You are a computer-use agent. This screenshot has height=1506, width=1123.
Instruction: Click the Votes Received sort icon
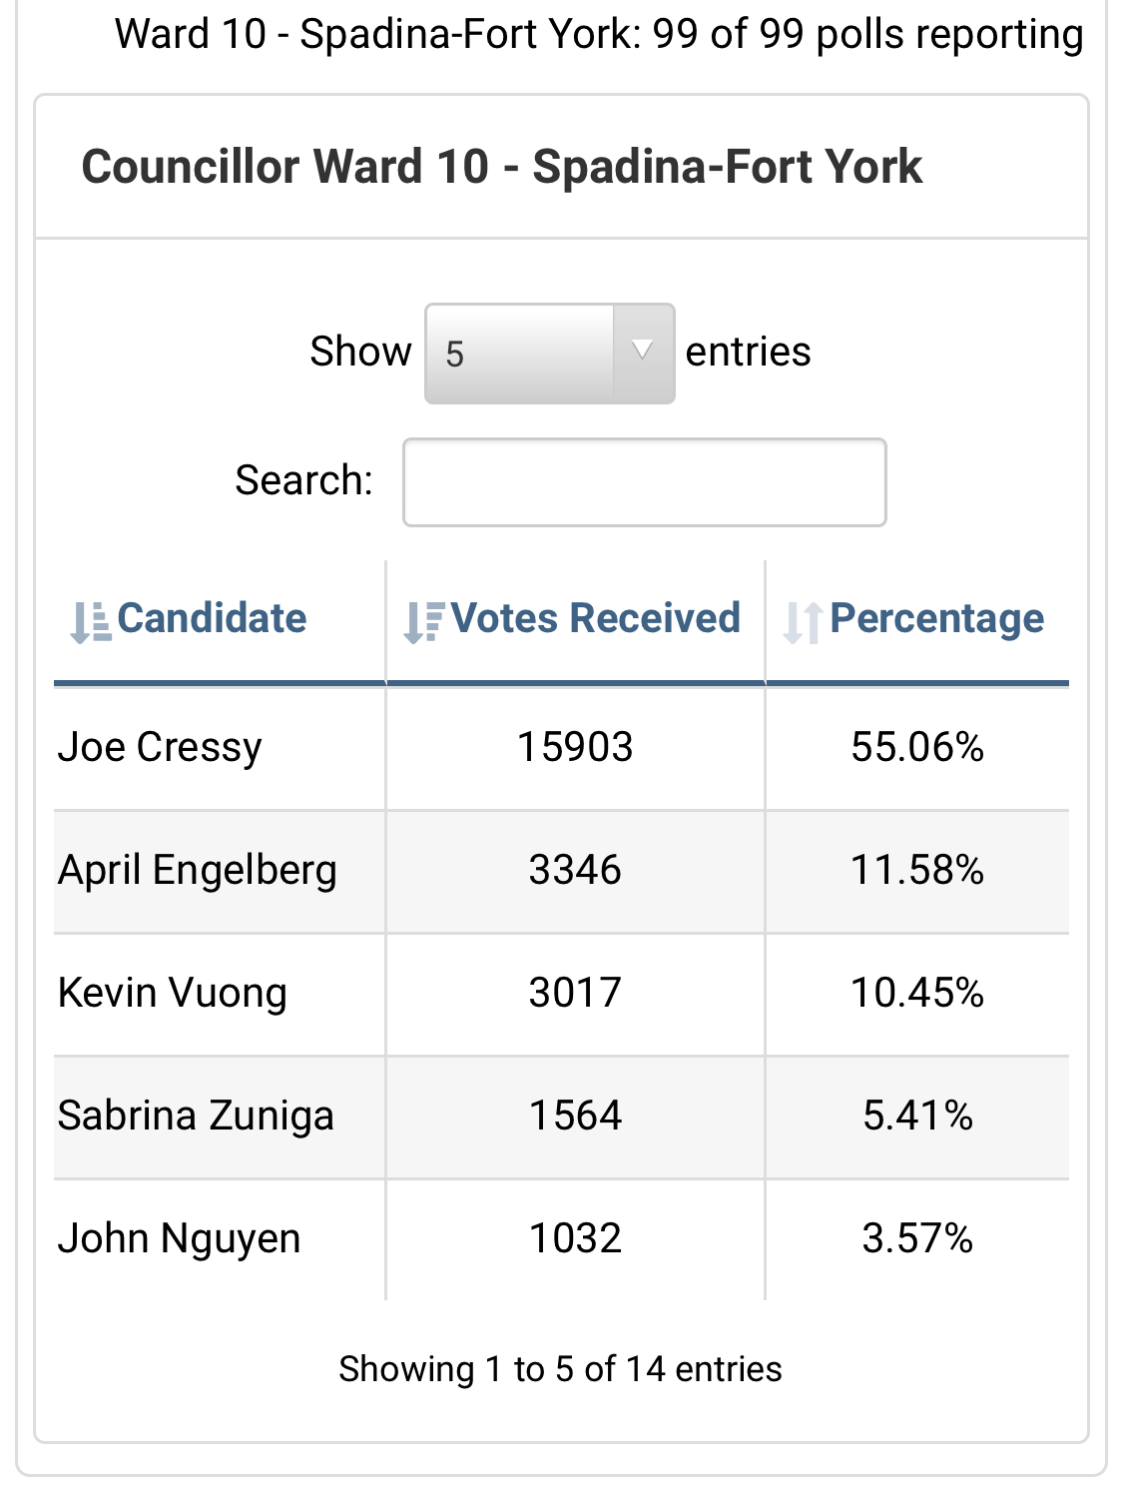tap(423, 621)
